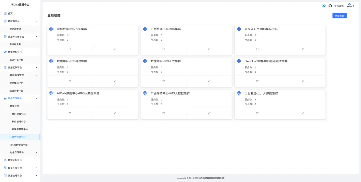Edit the 省级公安厅-K8S集群中心 cluster
Viewport: 361px width, 182px height.
(x=303, y=49)
